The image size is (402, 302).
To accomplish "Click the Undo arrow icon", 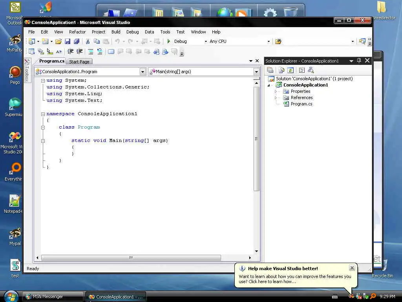I will coord(117,41).
